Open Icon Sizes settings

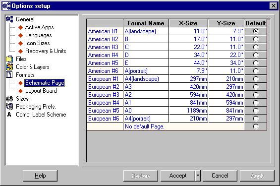pos(37,43)
